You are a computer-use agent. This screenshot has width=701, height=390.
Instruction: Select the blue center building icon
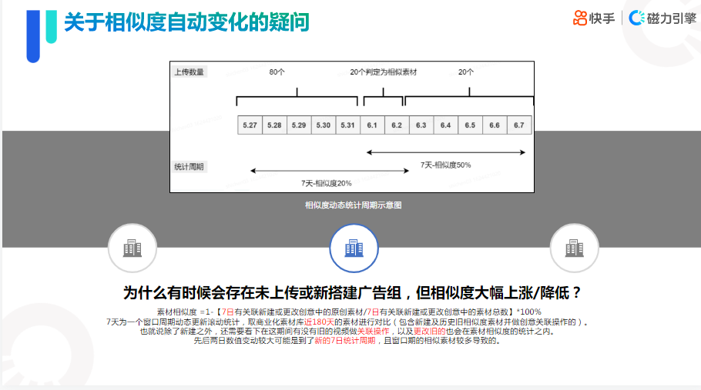[354, 248]
